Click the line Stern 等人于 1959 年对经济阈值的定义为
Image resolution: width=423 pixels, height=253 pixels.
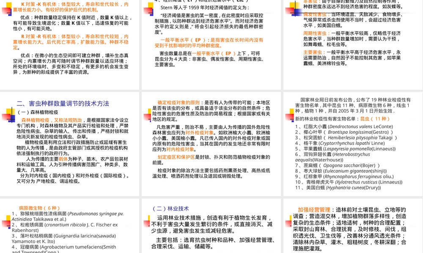pyautogui.click(x=205, y=8)
